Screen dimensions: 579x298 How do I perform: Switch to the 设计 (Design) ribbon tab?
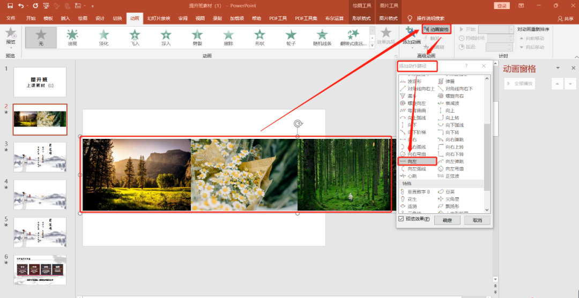click(x=100, y=18)
